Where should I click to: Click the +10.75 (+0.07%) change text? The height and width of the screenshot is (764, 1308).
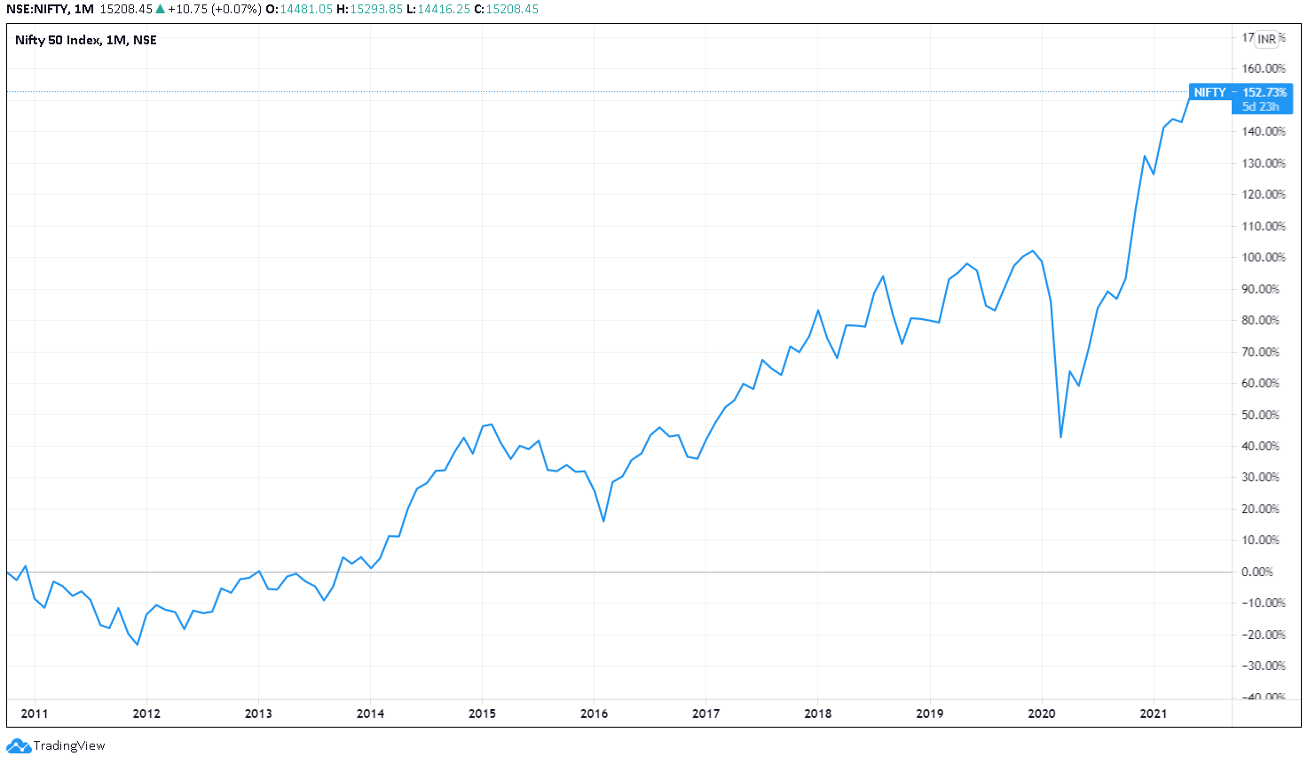pyautogui.click(x=214, y=9)
